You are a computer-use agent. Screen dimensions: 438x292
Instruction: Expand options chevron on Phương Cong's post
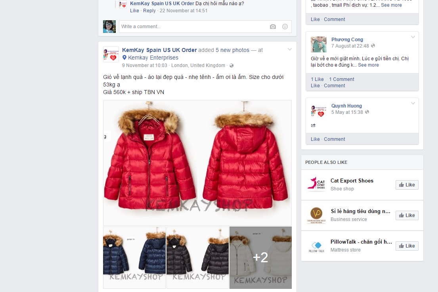click(x=413, y=37)
